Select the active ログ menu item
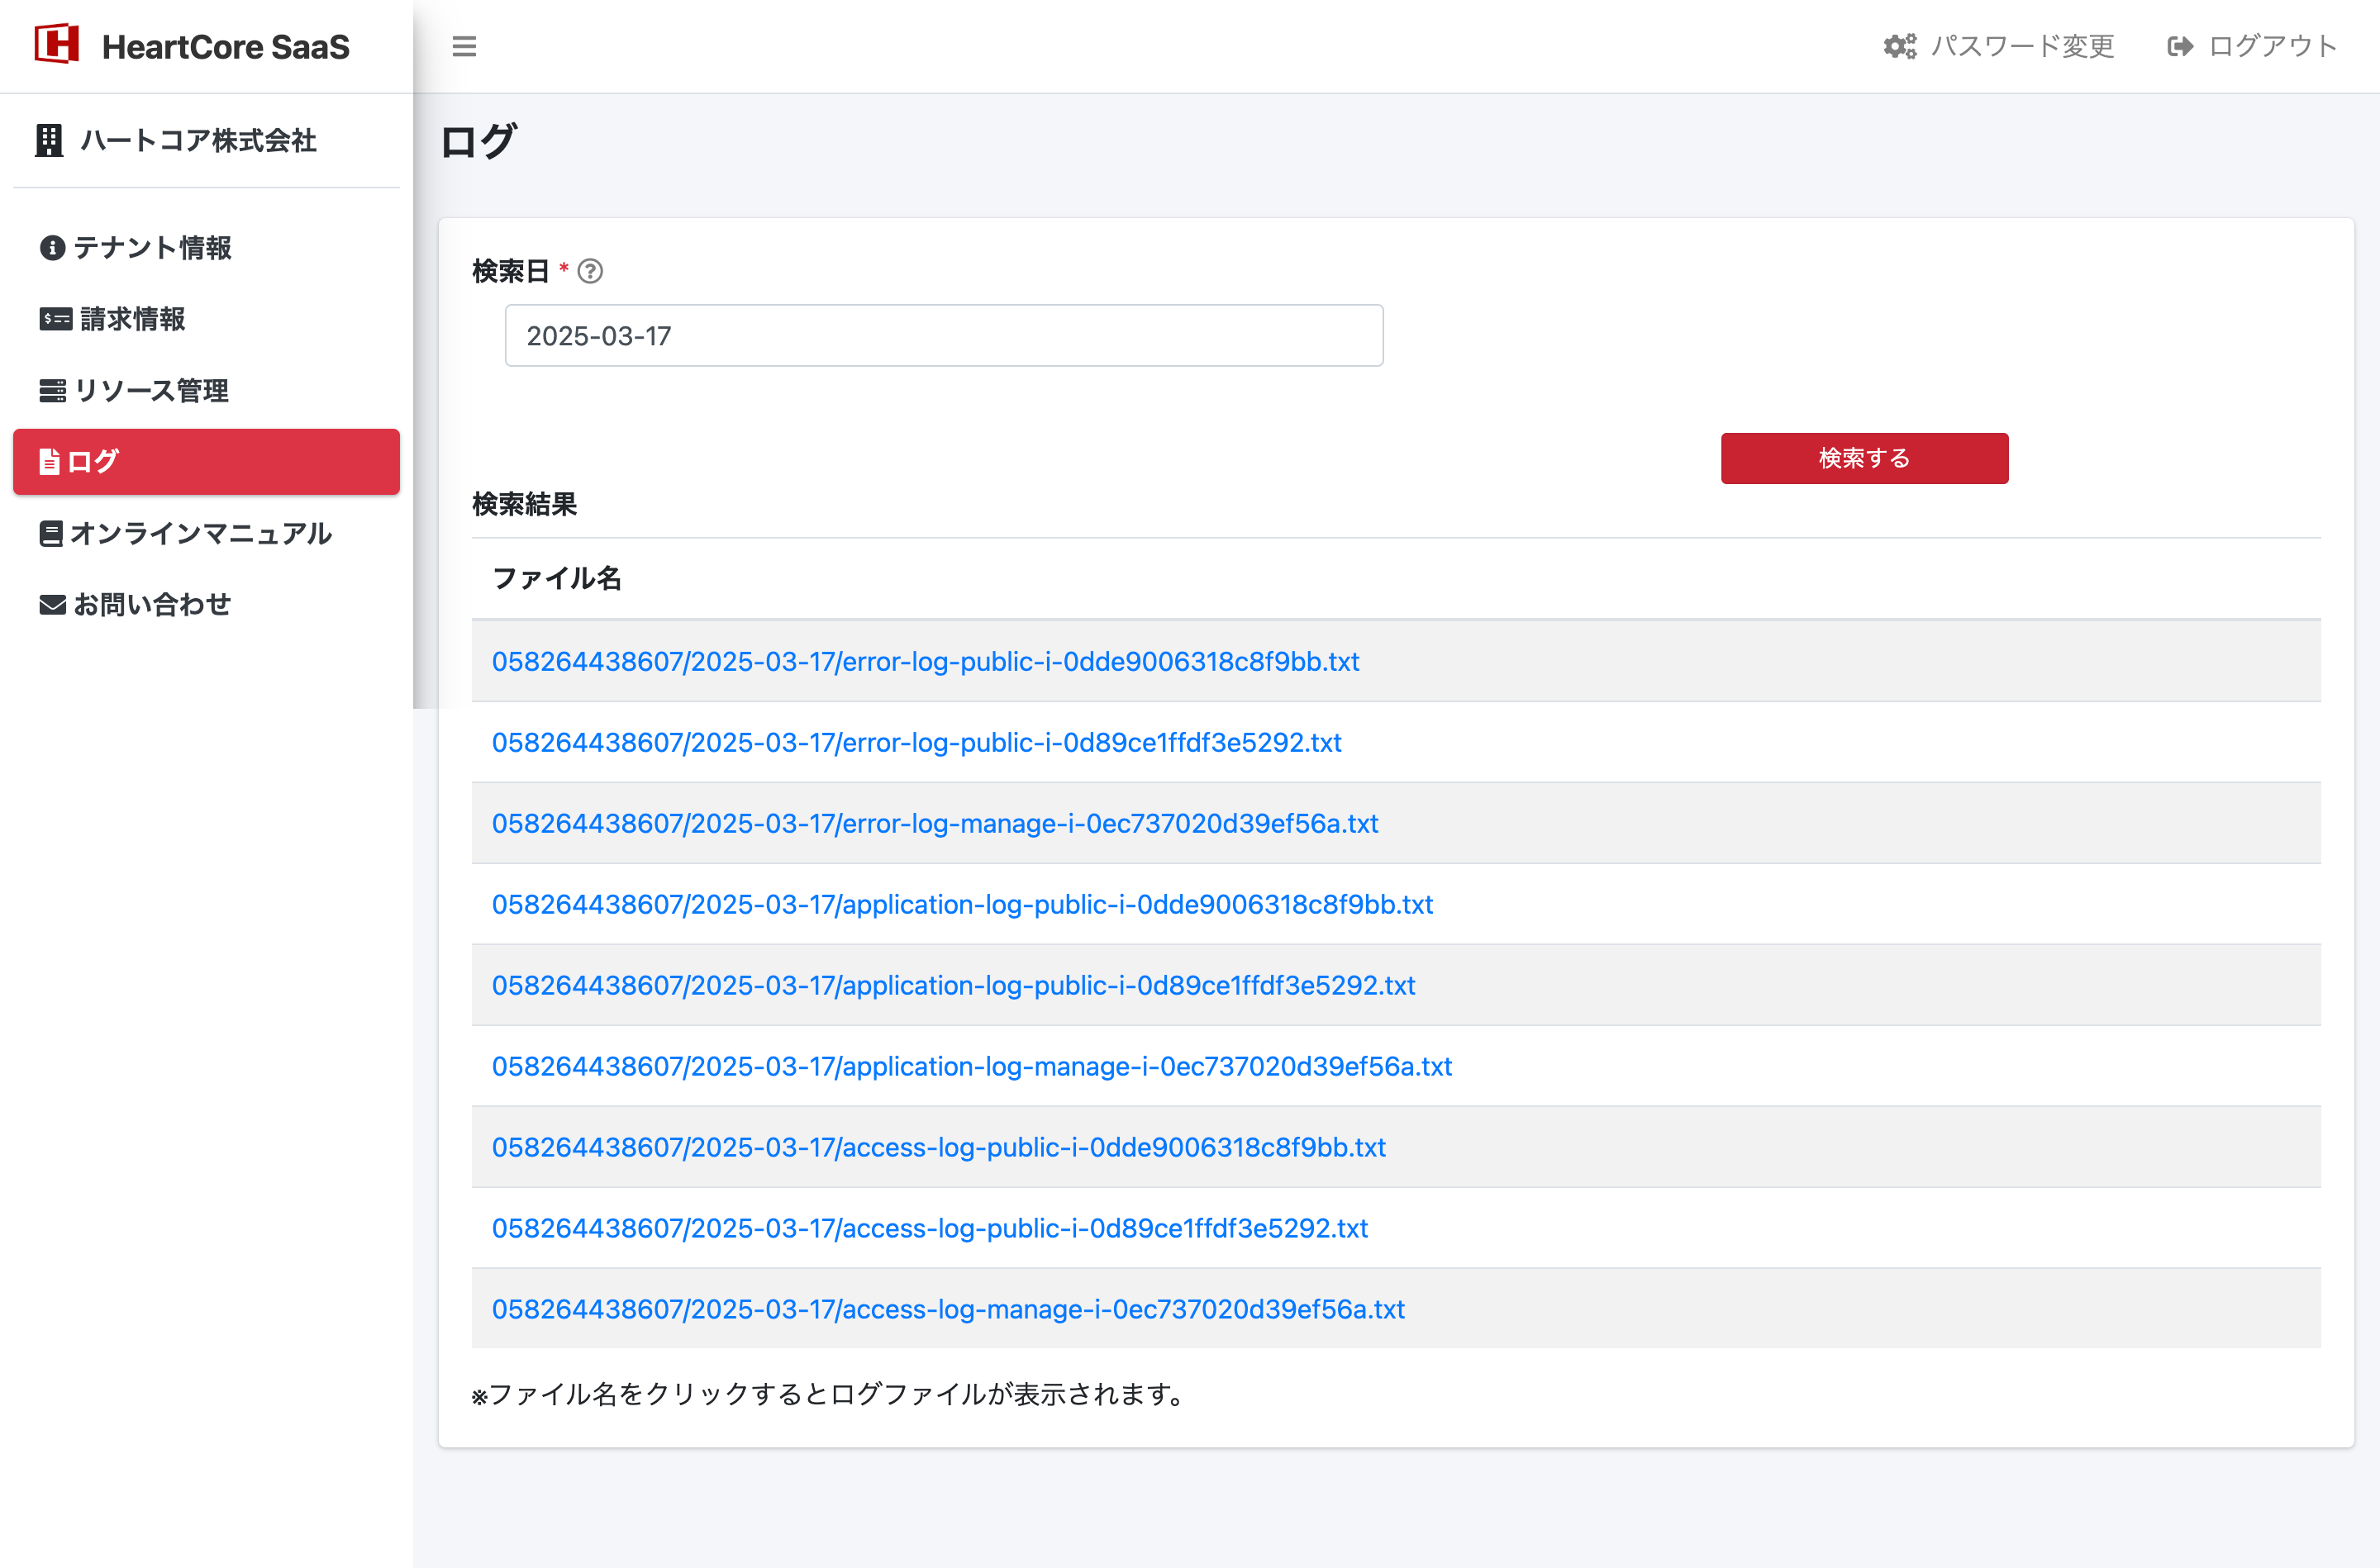2380x1568 pixels. [206, 461]
